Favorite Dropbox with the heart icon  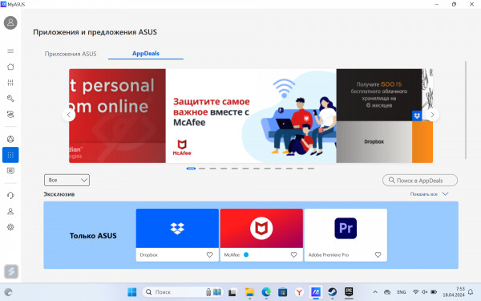tap(209, 254)
